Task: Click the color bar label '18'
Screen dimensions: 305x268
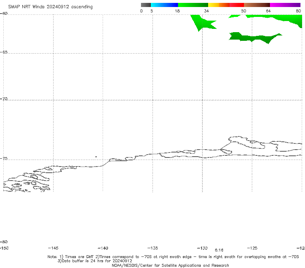Action: [x=177, y=11]
